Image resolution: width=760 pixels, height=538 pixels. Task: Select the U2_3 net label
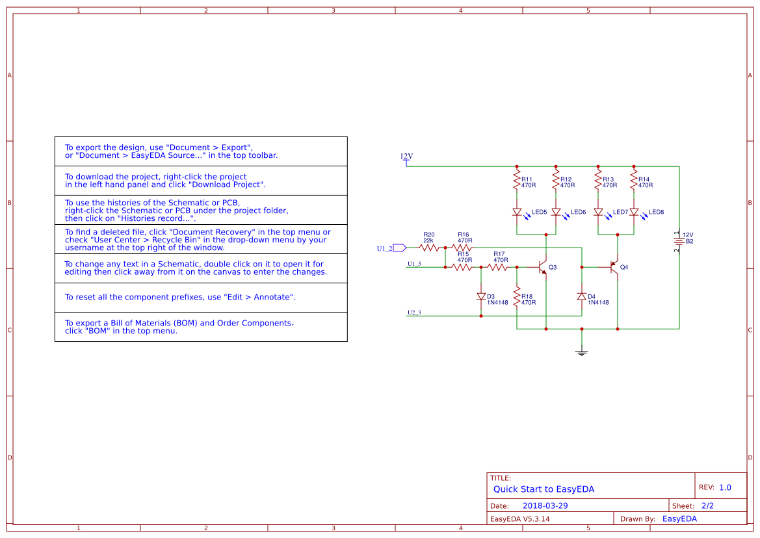pos(414,311)
